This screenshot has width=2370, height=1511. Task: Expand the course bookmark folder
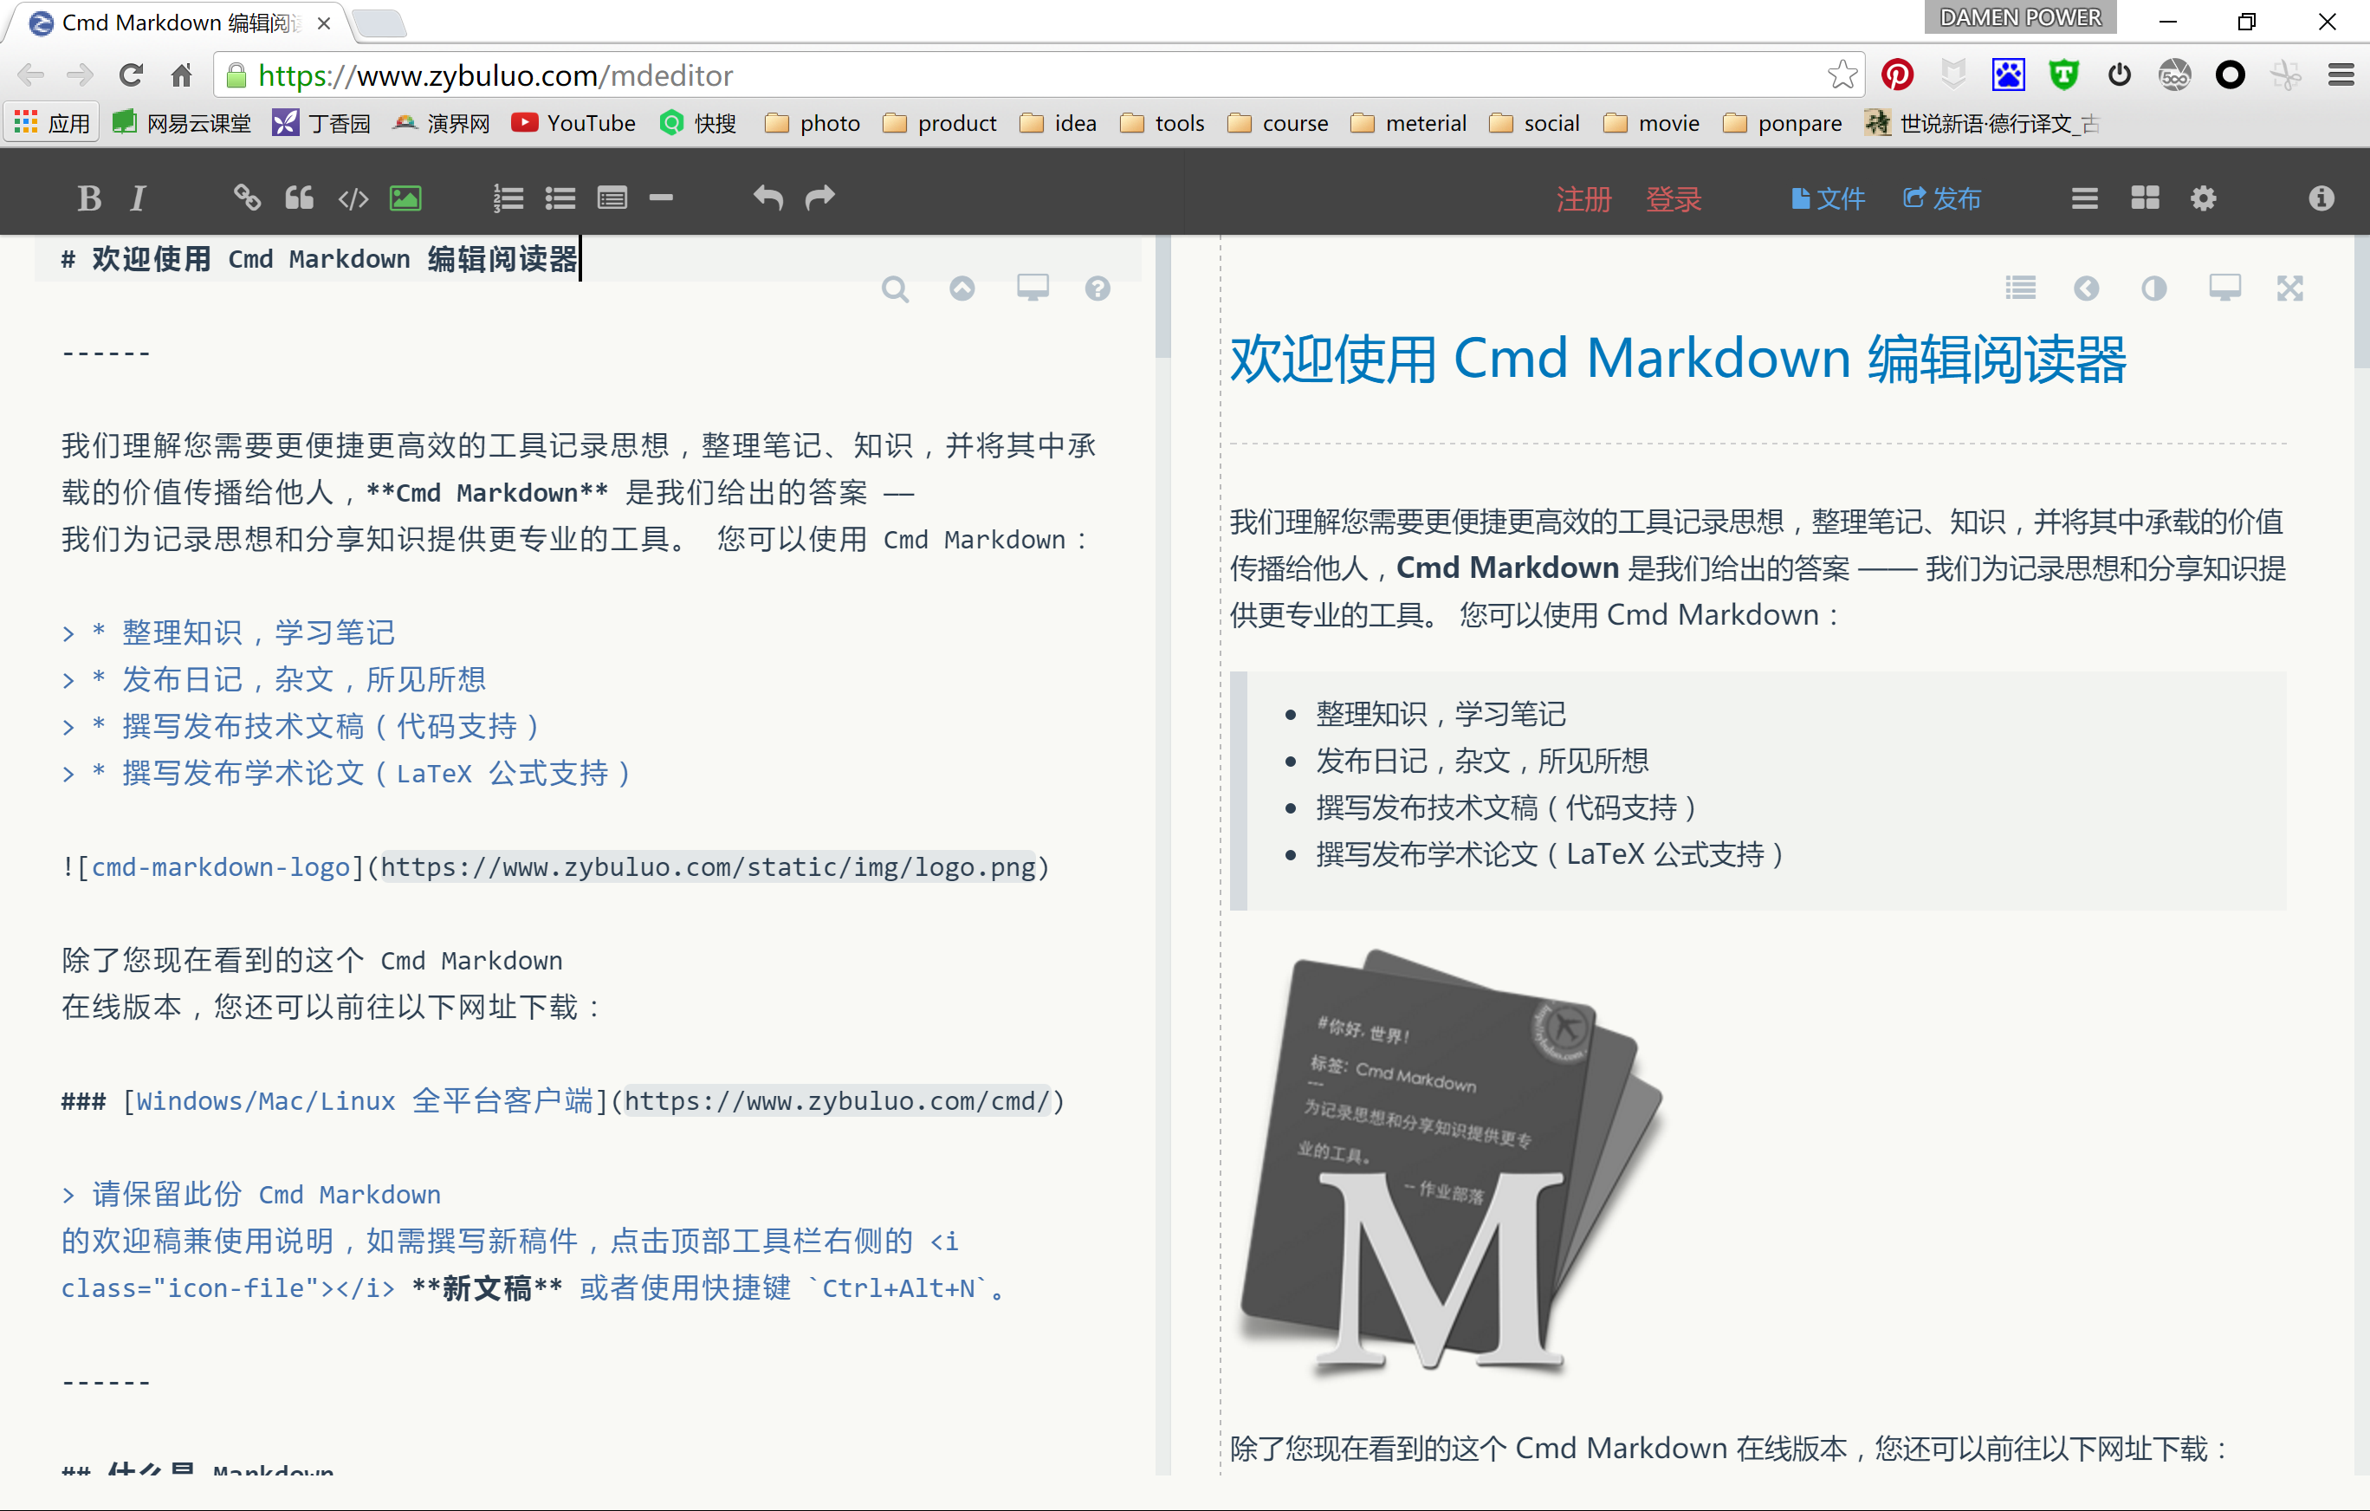click(x=1279, y=123)
